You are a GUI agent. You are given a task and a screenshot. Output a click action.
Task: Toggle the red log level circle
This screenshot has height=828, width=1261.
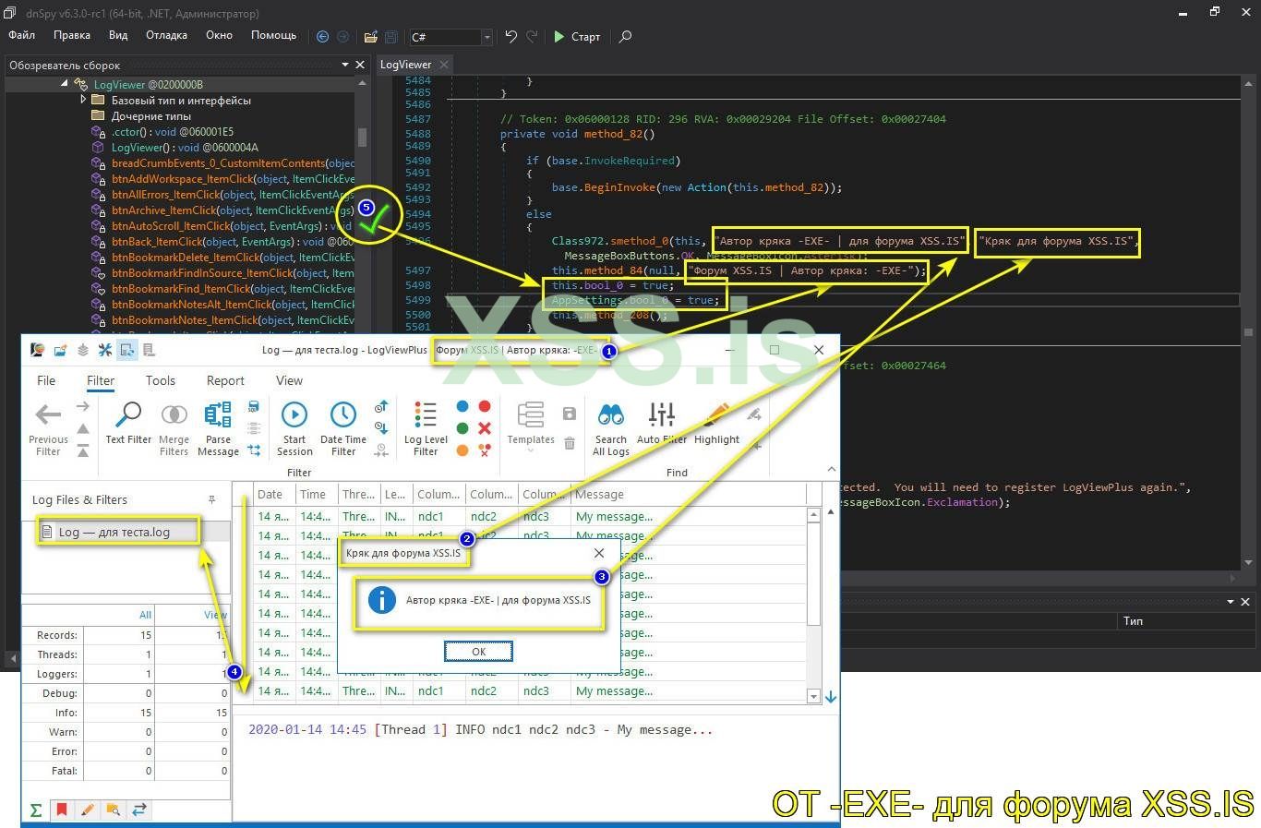(485, 407)
